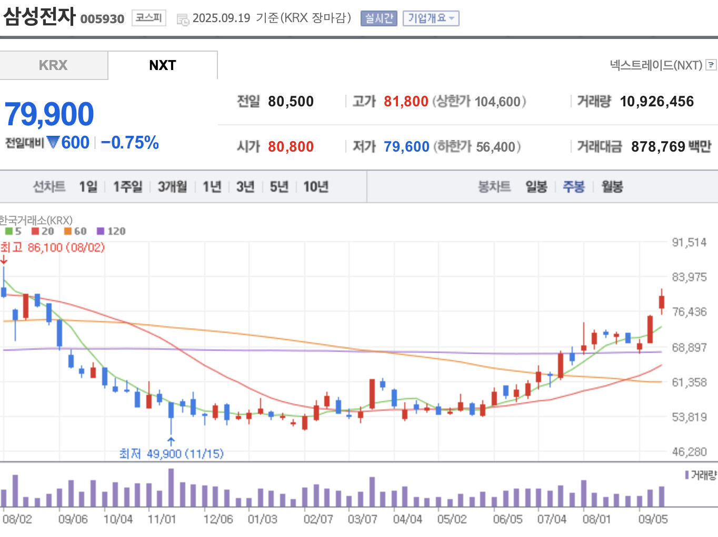The width and height of the screenshot is (718, 537).
Task: Click the purple 거래량 volume legend icon
Action: [x=687, y=475]
